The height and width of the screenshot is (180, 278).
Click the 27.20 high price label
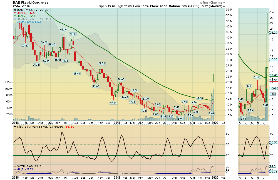pyautogui.click(x=102, y=63)
